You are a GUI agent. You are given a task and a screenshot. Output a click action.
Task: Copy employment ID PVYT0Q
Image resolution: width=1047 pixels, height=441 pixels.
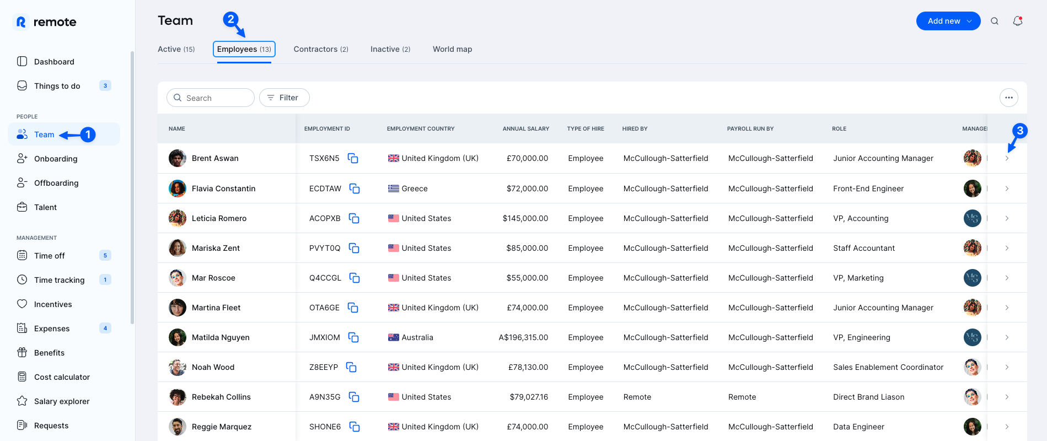[x=354, y=248]
